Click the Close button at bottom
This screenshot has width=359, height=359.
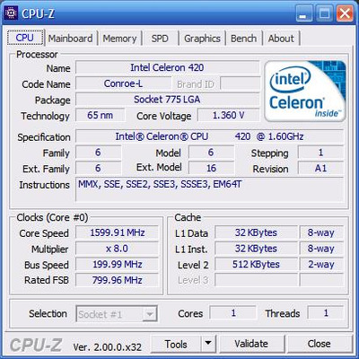pyautogui.click(x=319, y=344)
